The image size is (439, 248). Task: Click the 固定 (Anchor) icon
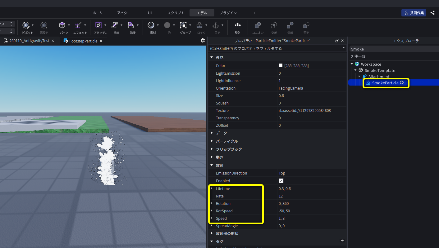[x=216, y=25]
